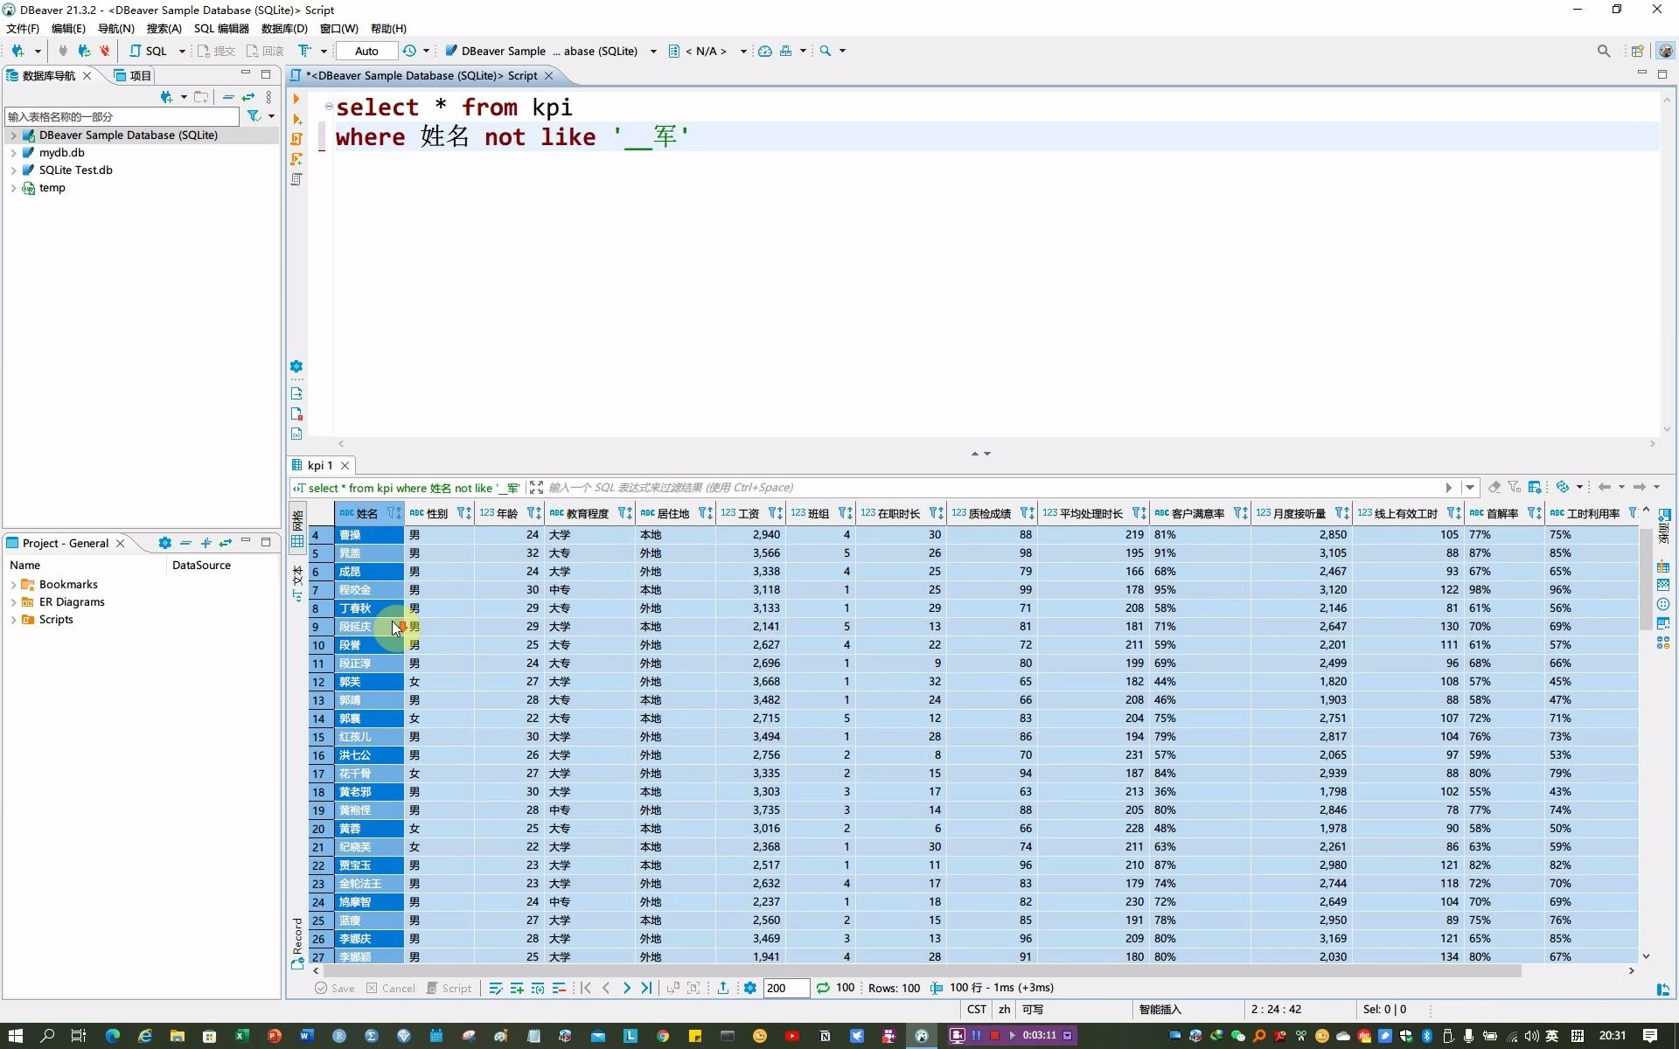Viewport: 1679px width, 1049px height.
Task: Click the Execute SQL statement arrow icon
Action: coord(296,99)
